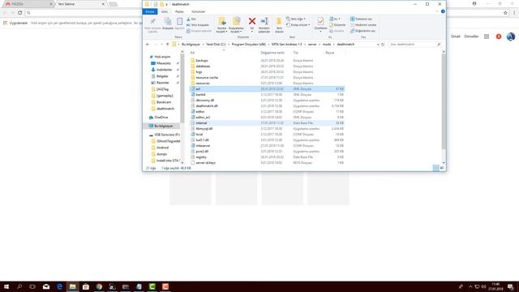Viewport: 519px width, 292px height.
Task: Click the Cut (Kes) scissors item
Action: coord(191,19)
